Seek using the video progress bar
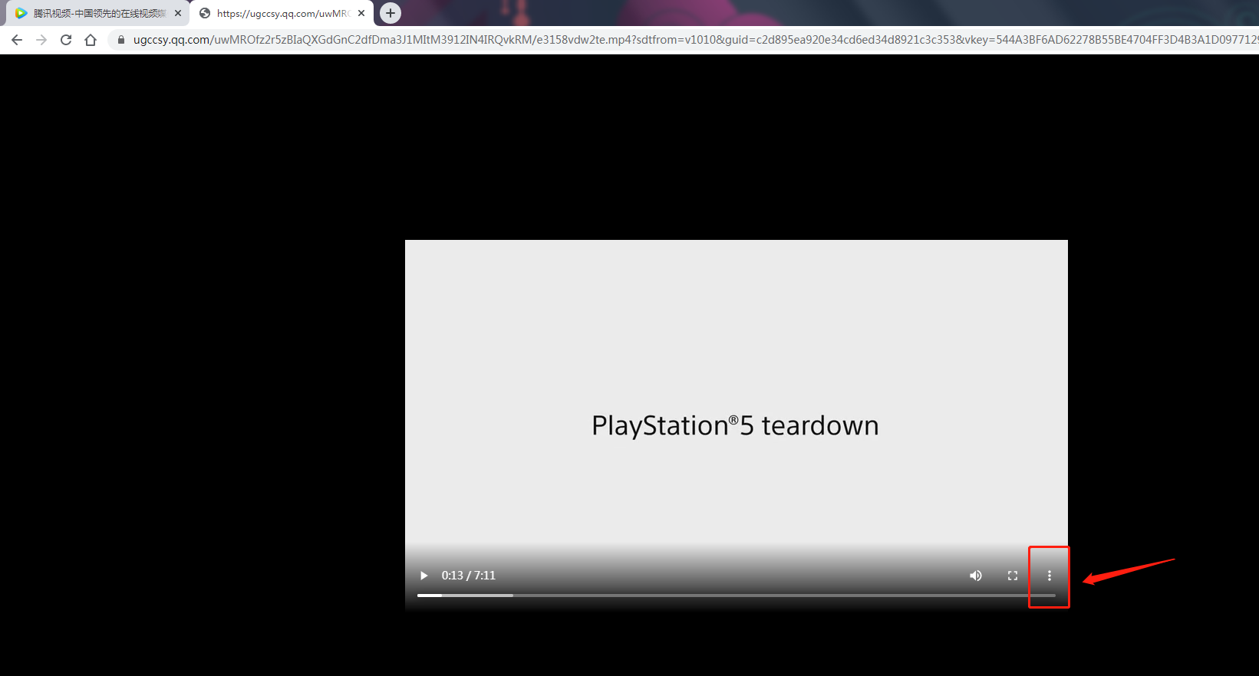This screenshot has height=676, width=1259. (x=737, y=596)
